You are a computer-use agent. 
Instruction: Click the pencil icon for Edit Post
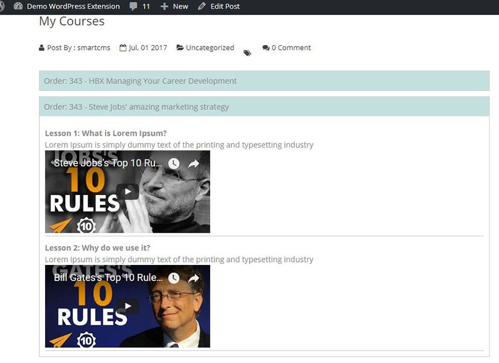tap(202, 6)
